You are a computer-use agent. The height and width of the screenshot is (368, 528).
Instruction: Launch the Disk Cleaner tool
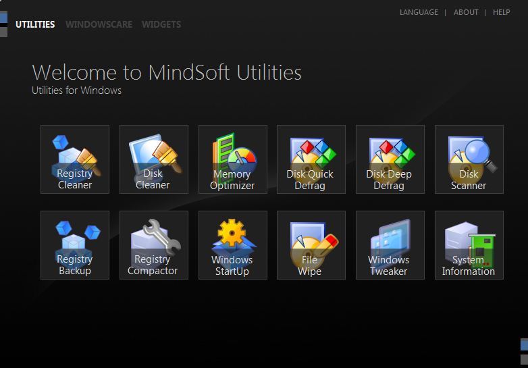coord(154,159)
